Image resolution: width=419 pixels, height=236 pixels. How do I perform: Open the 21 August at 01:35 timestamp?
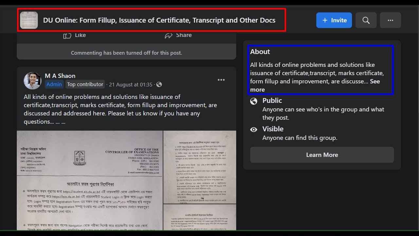(x=131, y=85)
